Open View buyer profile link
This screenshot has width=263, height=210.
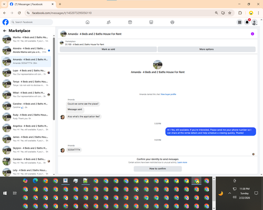[168, 94]
